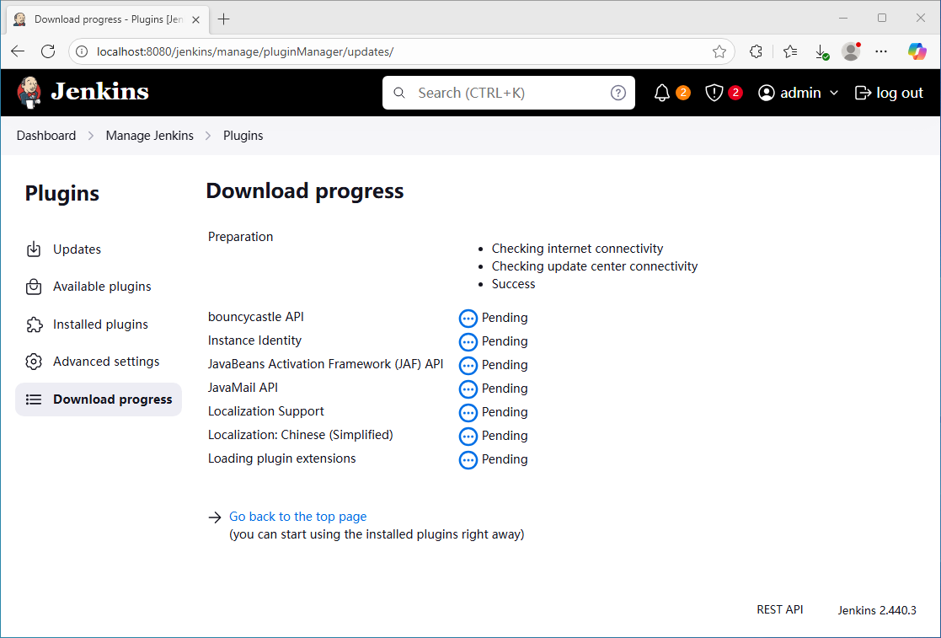Close the Download progress tab
The image size is (941, 638).
point(195,20)
